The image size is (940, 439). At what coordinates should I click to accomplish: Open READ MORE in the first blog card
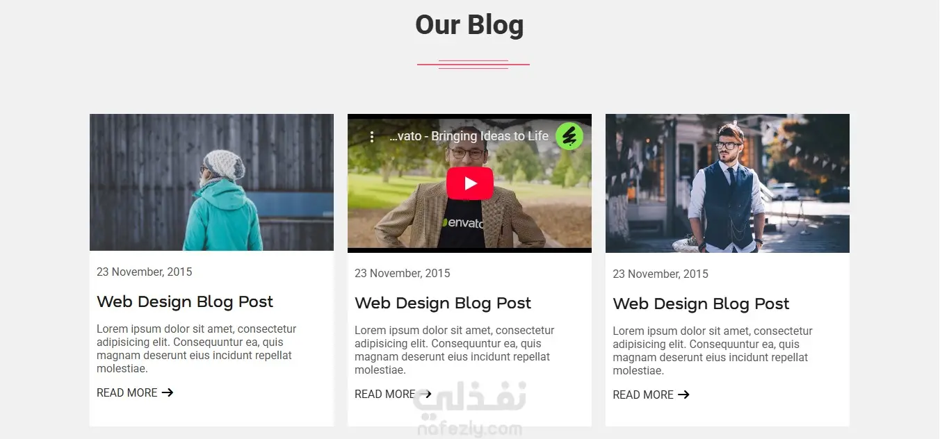coord(127,392)
